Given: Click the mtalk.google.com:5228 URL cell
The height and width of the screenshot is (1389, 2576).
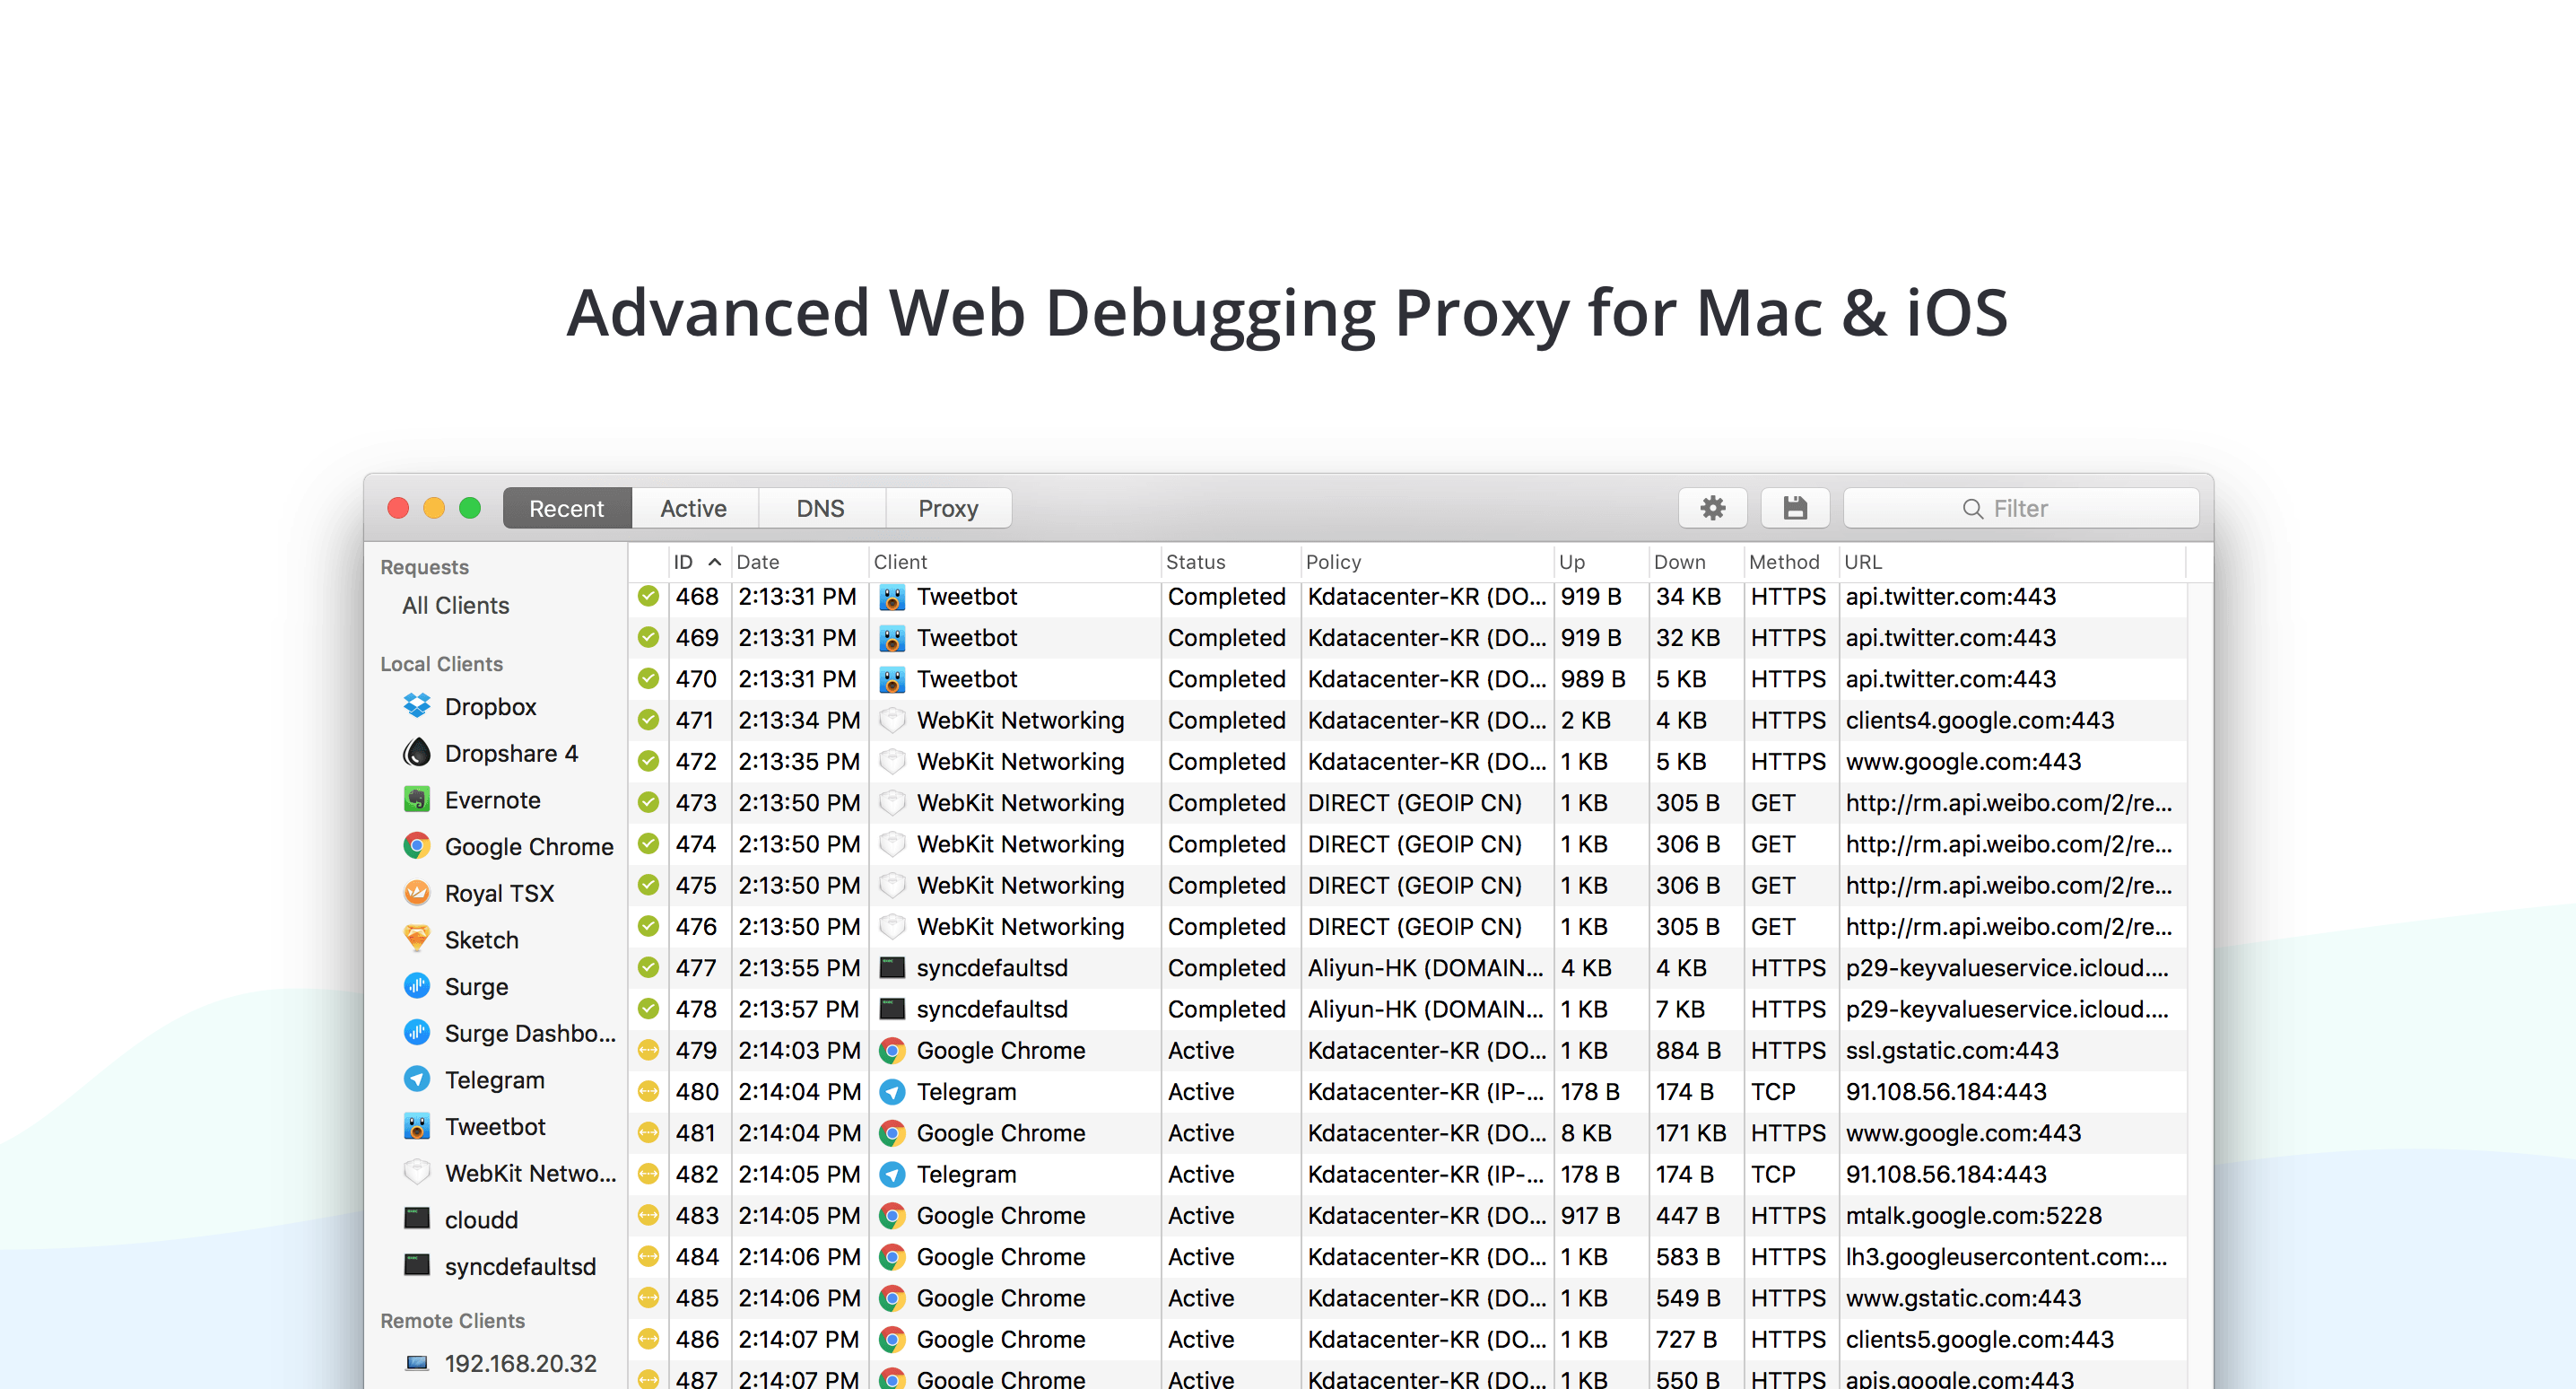Looking at the screenshot, I should point(1974,1216).
